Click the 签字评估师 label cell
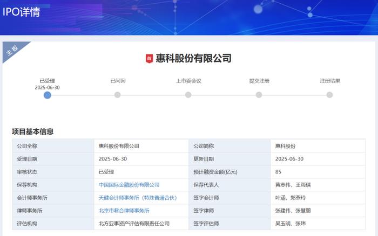 click(x=230, y=224)
